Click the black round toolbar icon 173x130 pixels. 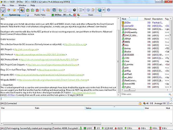74,10
